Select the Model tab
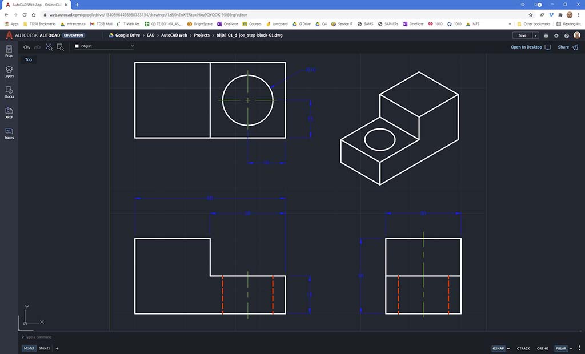Screen dimensions: 585x354 [28, 348]
